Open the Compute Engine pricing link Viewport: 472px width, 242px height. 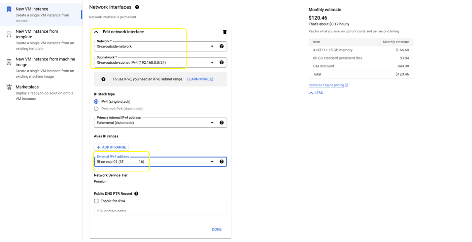326,85
